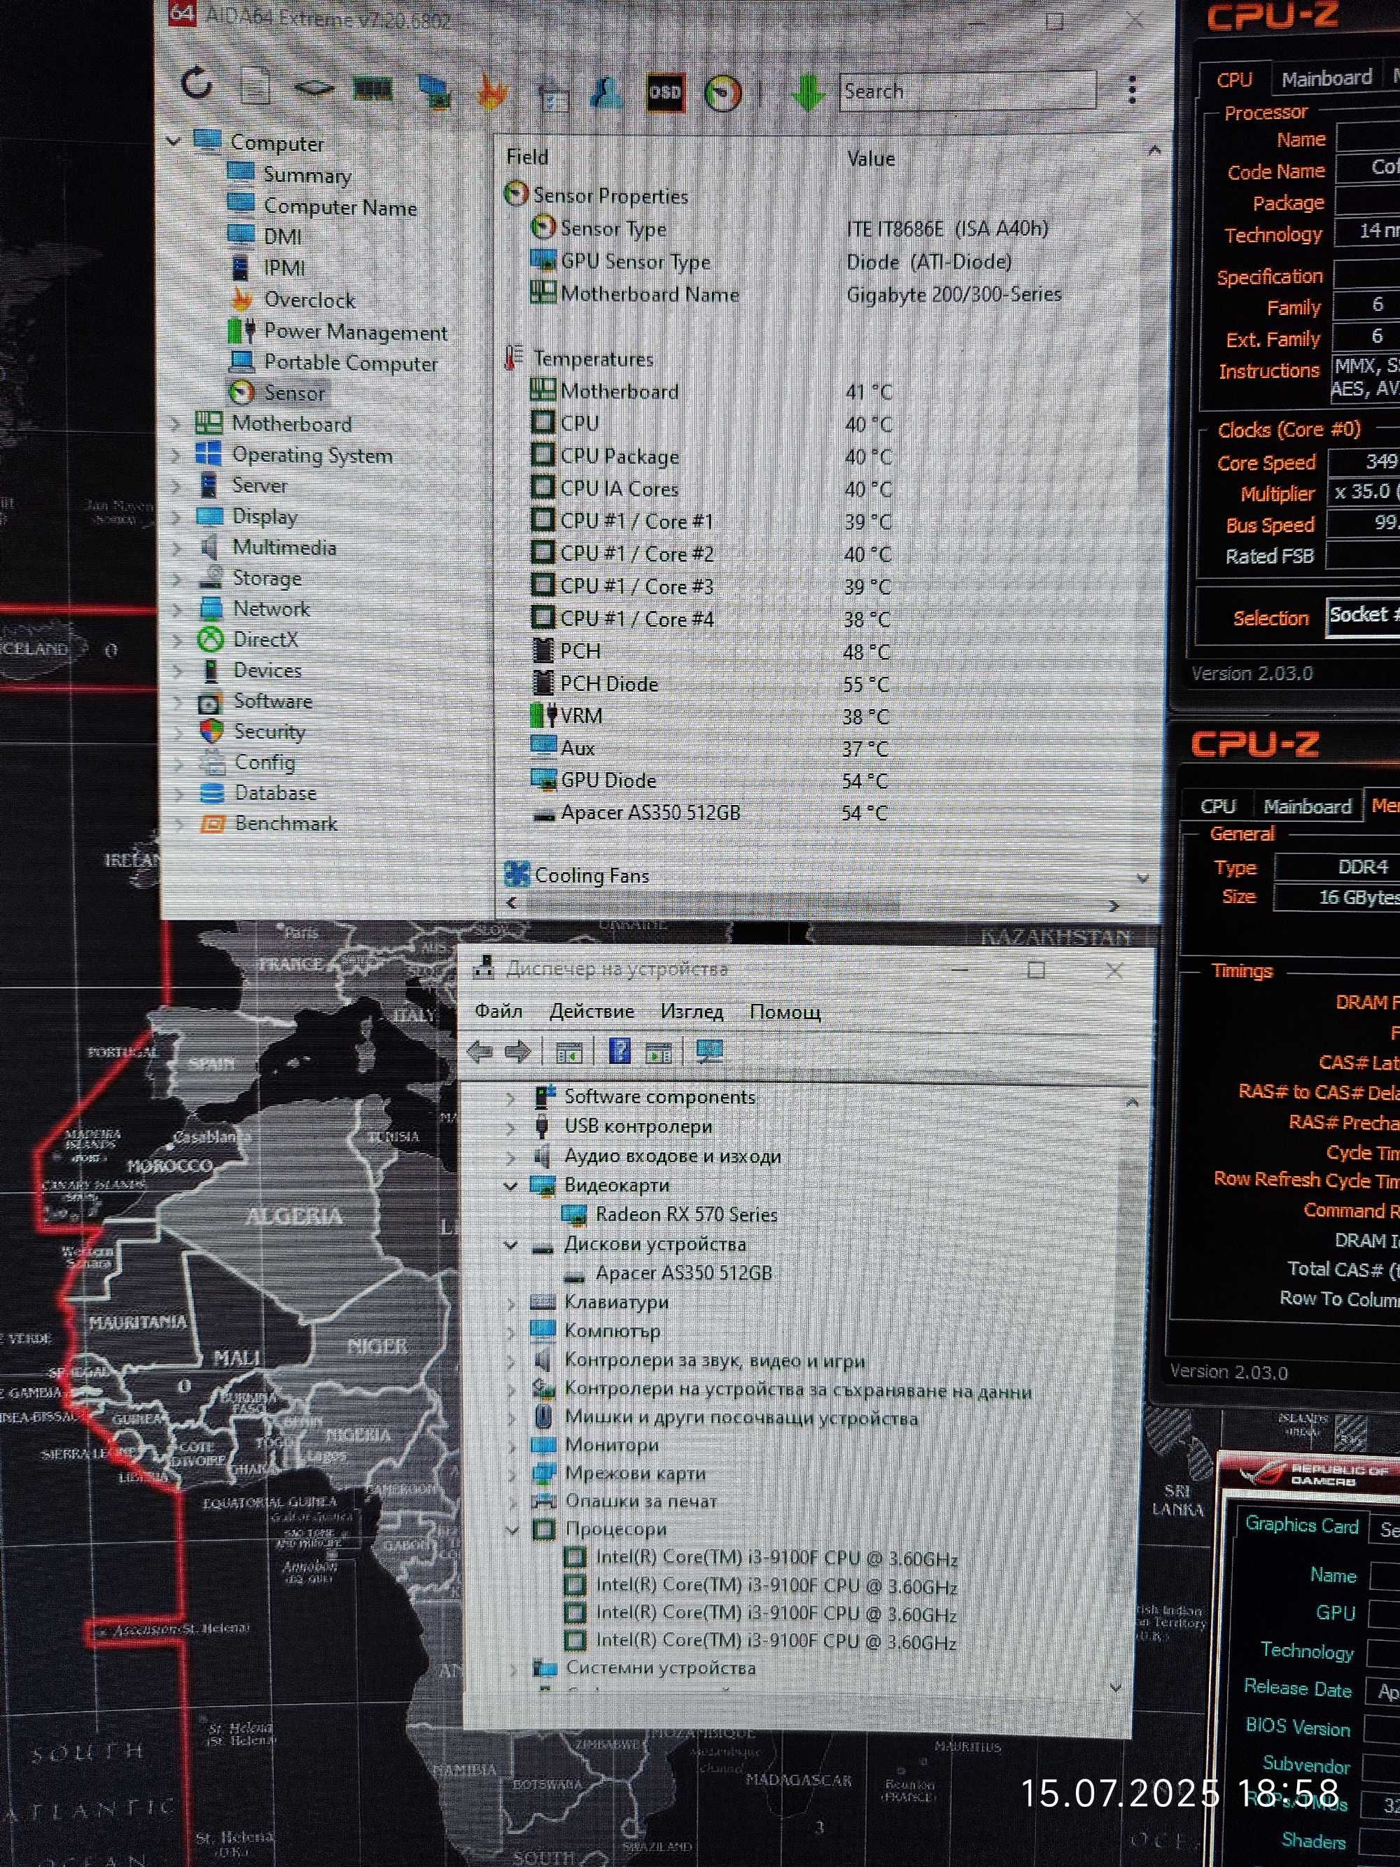Expand the Network node in AIDA64

pos(177,608)
